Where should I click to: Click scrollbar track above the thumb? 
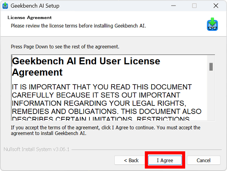211,59
